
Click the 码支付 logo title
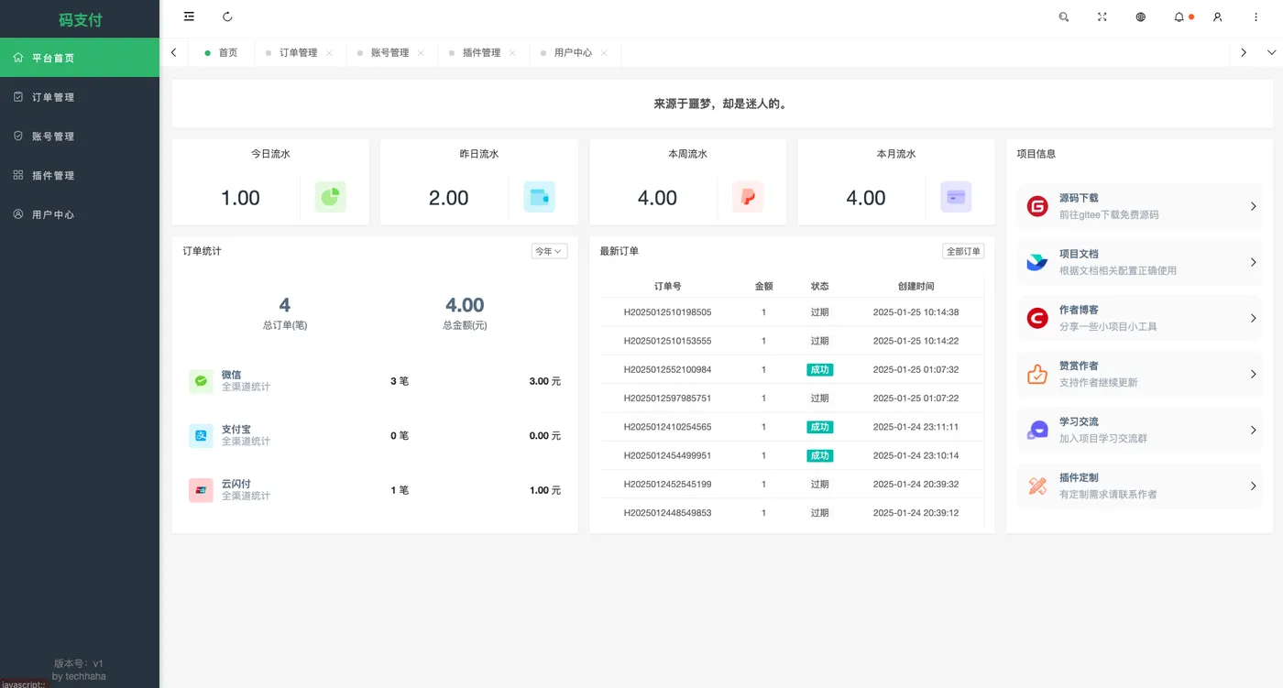pos(80,19)
